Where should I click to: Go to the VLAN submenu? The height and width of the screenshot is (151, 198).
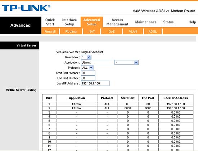tap(133, 31)
